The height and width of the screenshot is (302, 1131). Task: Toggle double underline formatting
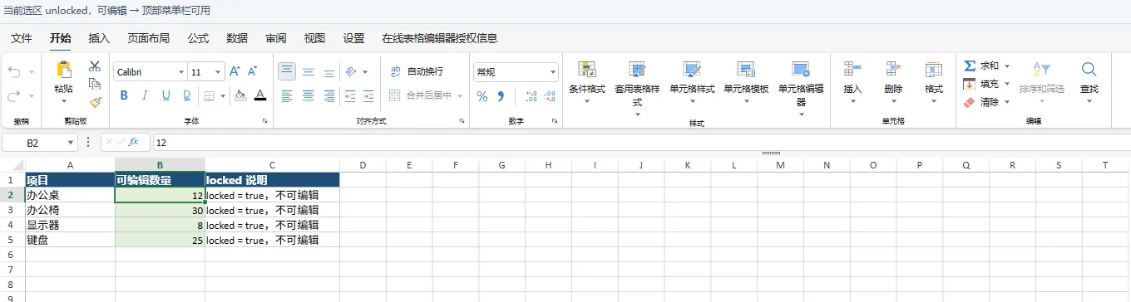(x=186, y=95)
